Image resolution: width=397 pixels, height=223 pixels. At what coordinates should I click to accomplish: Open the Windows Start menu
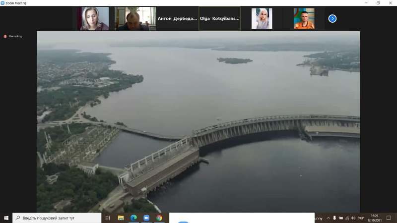tap(6, 218)
